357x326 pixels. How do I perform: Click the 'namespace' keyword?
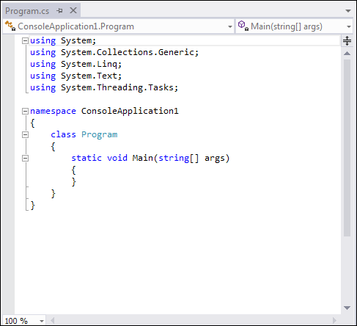coord(53,111)
